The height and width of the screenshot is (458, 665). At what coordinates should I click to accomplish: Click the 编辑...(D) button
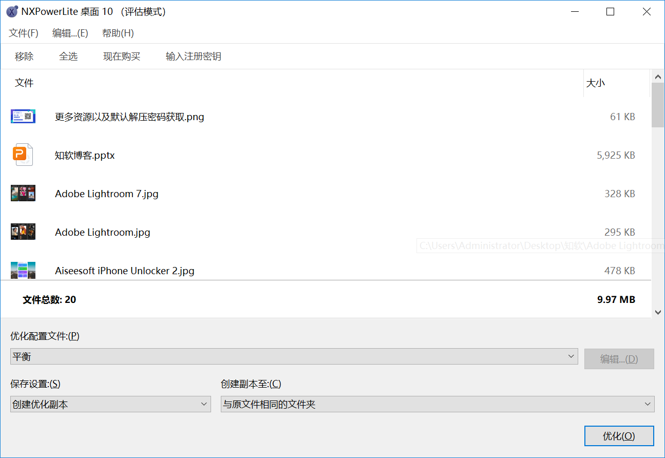click(619, 359)
